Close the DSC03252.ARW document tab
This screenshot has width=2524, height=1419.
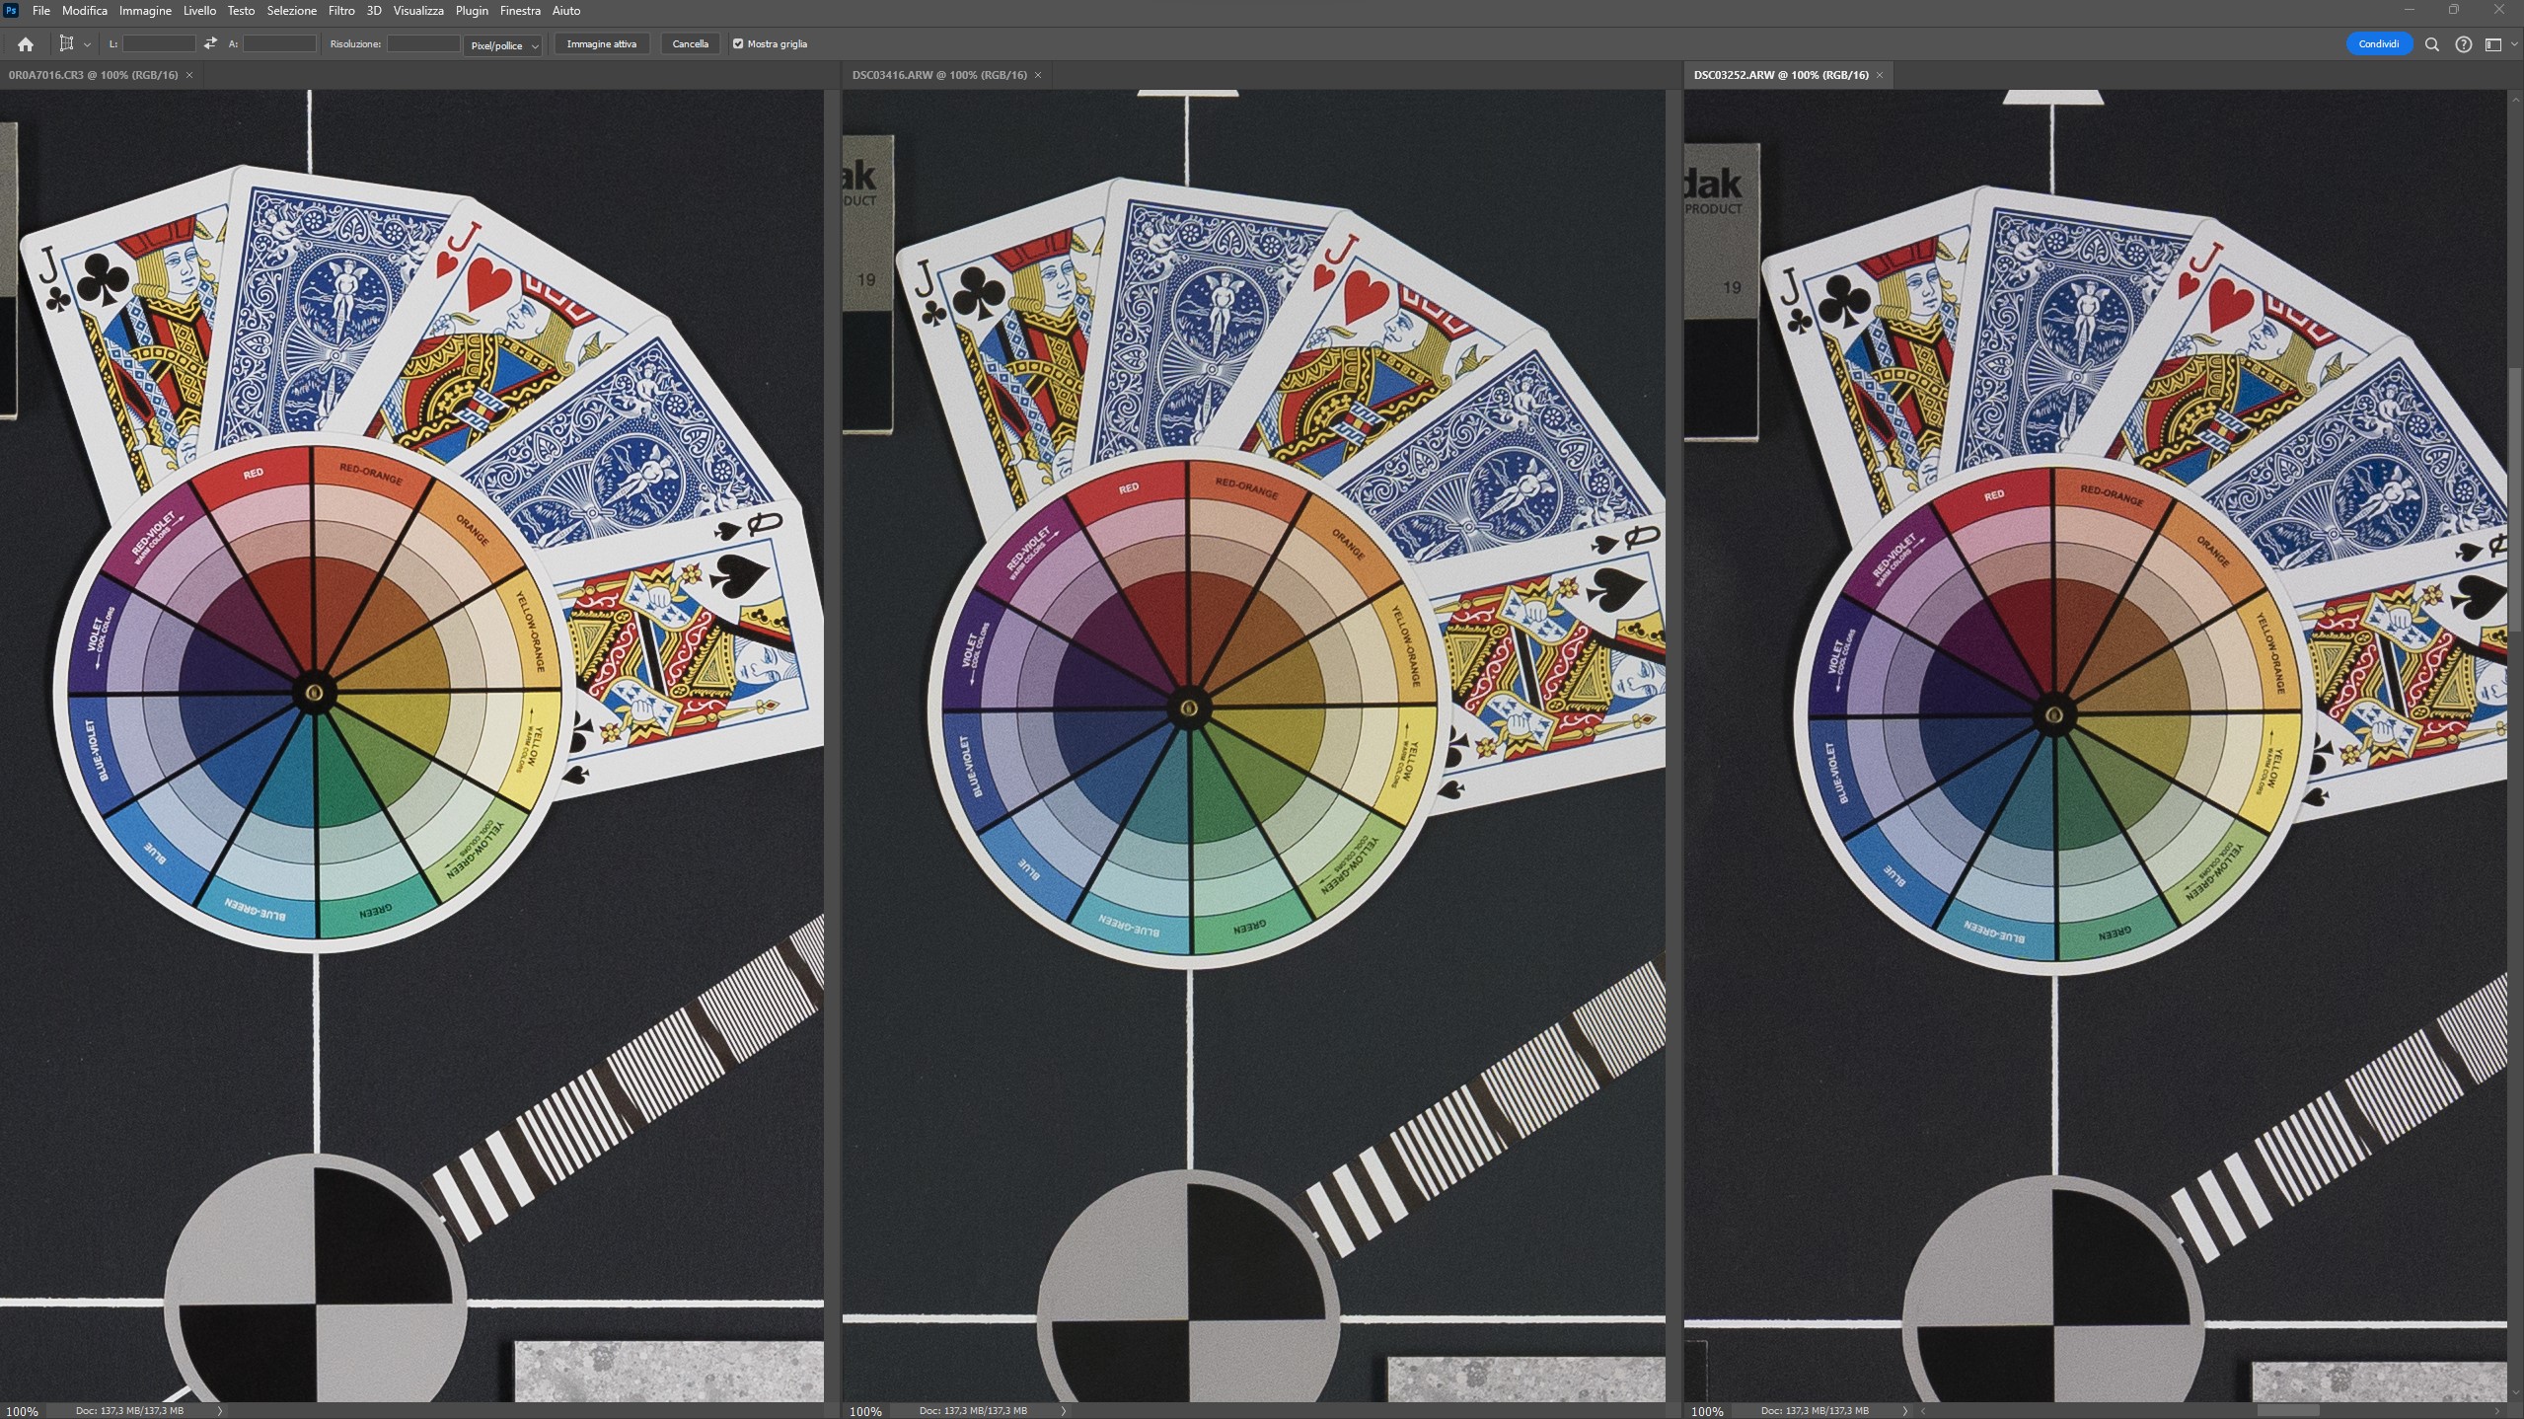[x=1880, y=75]
